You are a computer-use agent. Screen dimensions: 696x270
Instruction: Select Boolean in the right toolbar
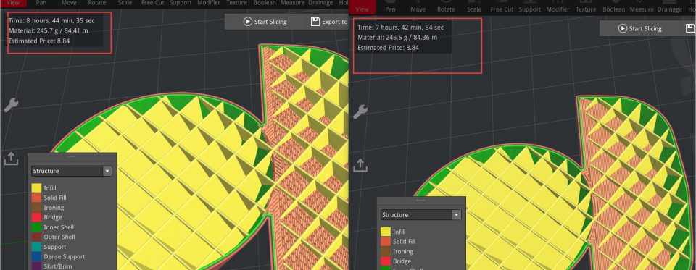point(613,9)
